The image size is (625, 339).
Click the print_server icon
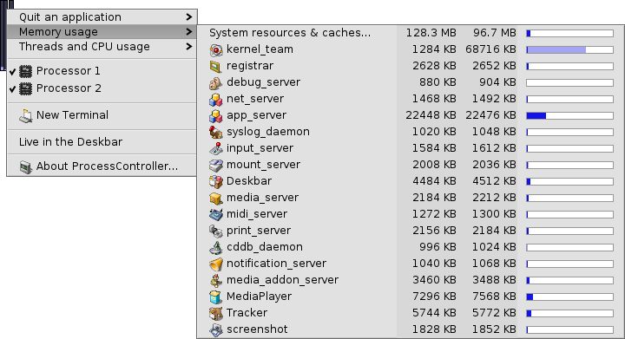pyautogui.click(x=215, y=231)
